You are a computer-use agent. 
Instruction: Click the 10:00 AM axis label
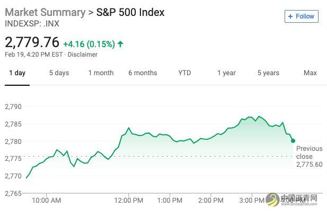[47, 200]
